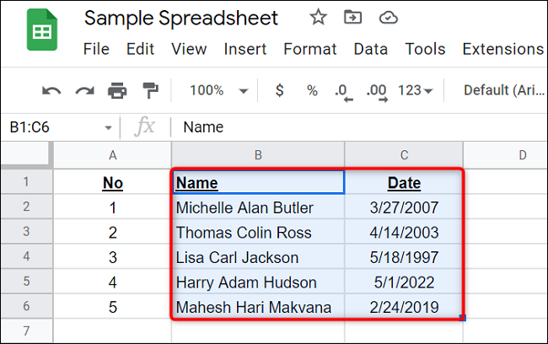Increase decimal places button
This screenshot has width=548, height=344.
[x=376, y=90]
